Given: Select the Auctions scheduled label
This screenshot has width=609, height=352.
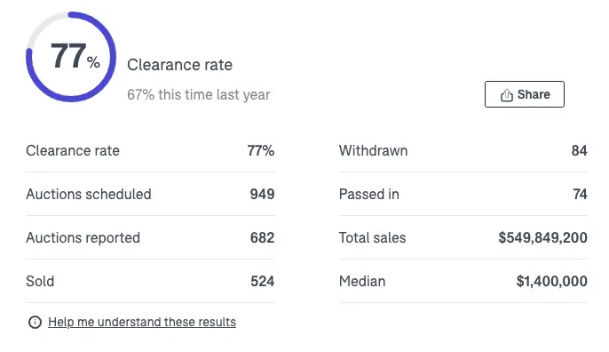Looking at the screenshot, I should [x=89, y=194].
